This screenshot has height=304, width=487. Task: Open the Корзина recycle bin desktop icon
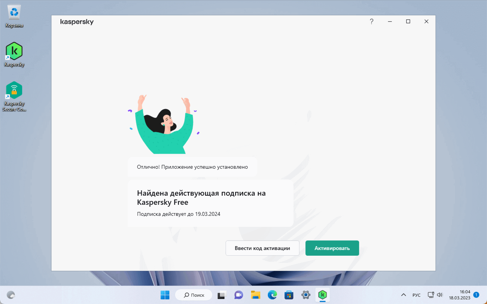coord(14,16)
